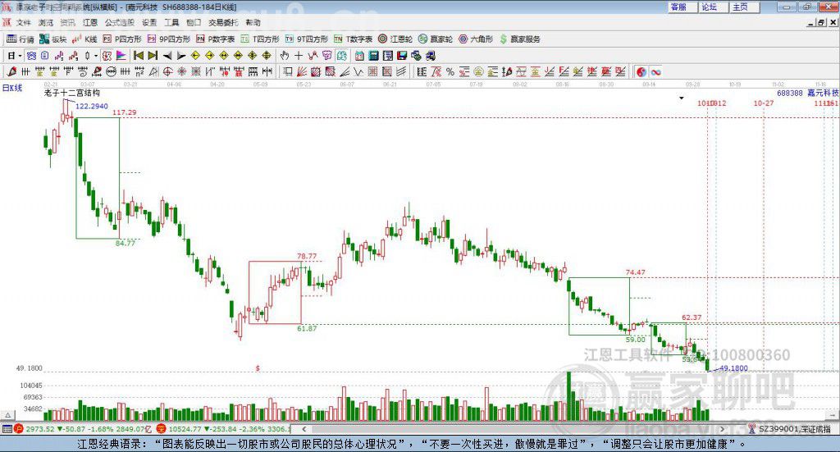Open the 交易委托 menu
Screen dimensions: 840x452
pos(223,22)
